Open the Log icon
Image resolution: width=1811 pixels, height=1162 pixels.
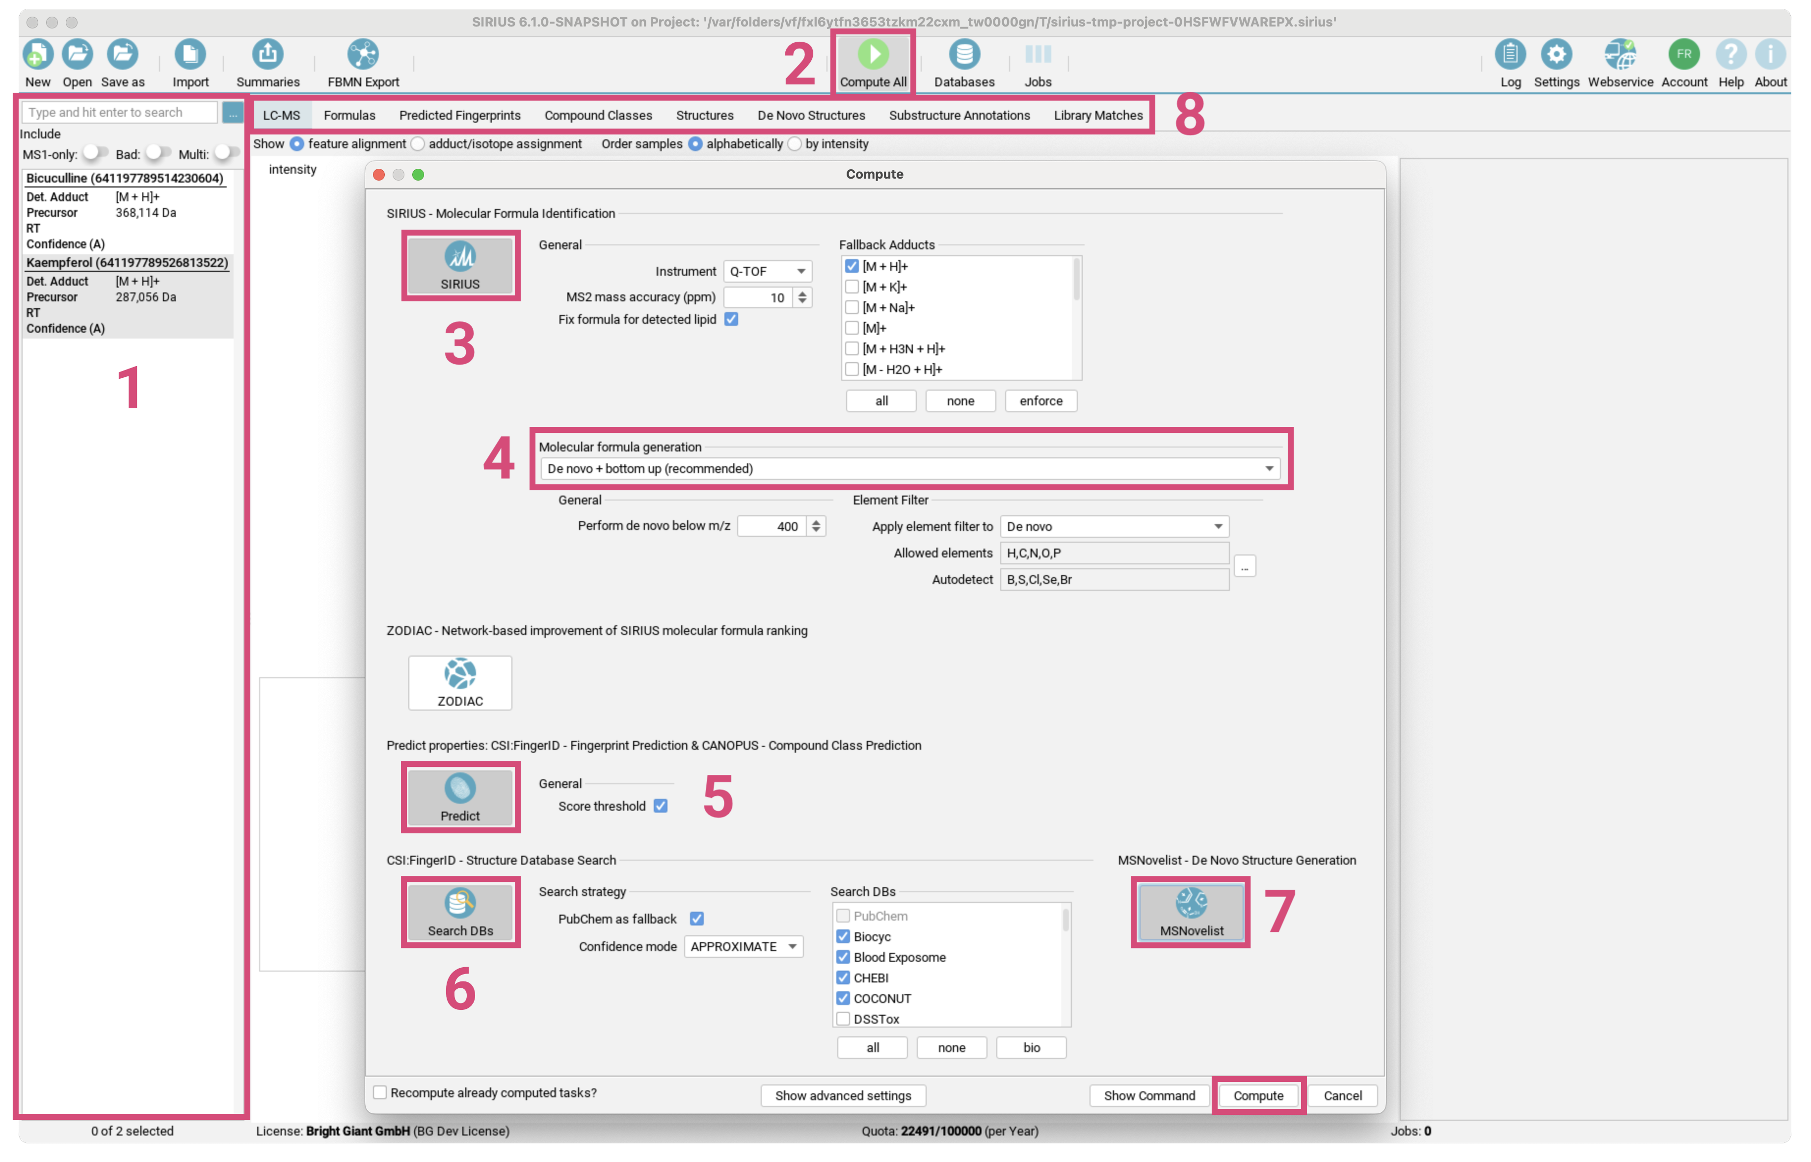click(1511, 54)
